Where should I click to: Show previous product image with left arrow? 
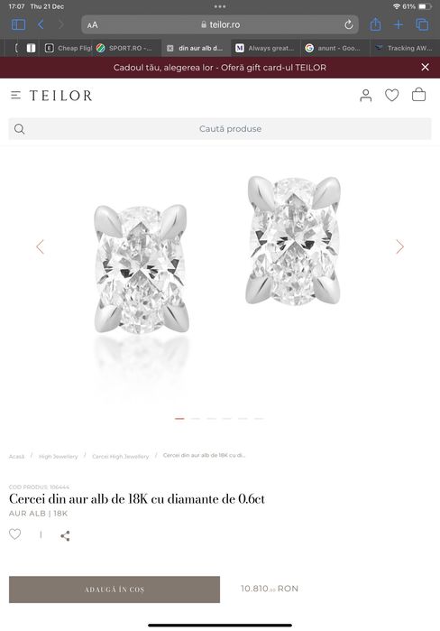pyautogui.click(x=40, y=246)
